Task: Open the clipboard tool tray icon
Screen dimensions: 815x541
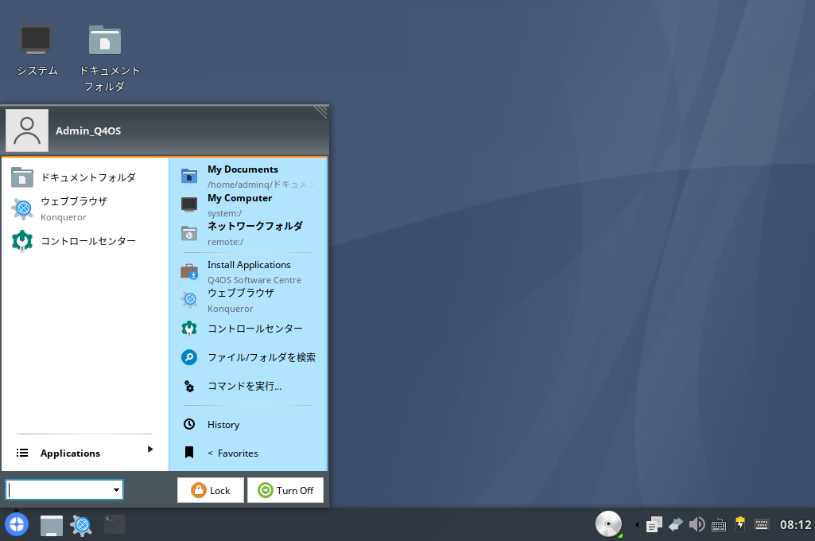Action: [654, 524]
